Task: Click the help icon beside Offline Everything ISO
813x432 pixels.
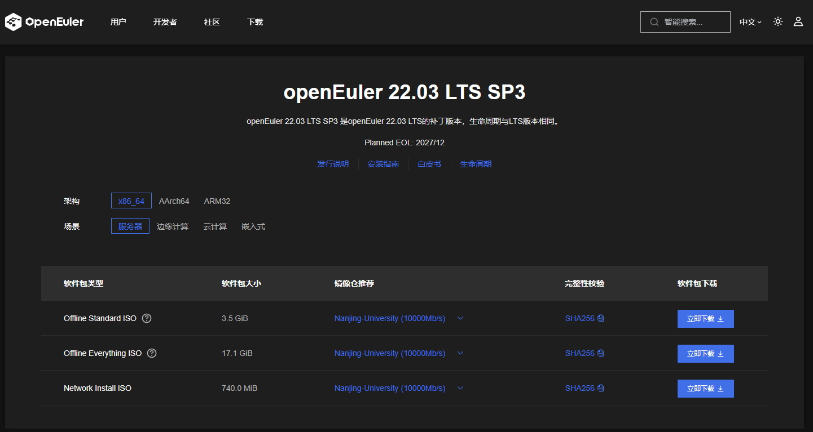Action: [x=152, y=353]
